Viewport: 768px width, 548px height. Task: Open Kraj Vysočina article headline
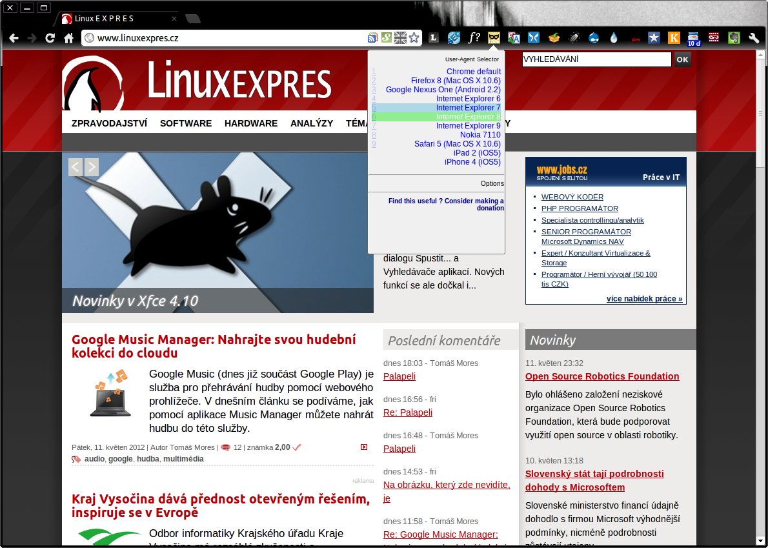pos(221,506)
